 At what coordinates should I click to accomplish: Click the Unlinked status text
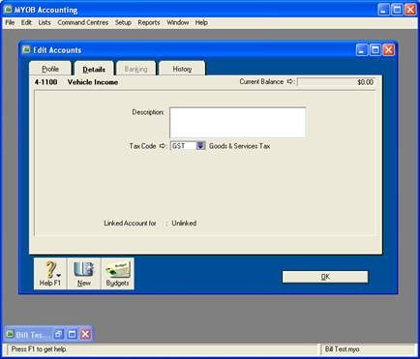184,223
